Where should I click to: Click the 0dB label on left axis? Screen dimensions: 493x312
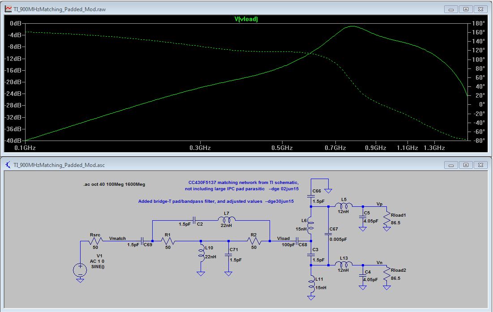pyautogui.click(x=15, y=23)
